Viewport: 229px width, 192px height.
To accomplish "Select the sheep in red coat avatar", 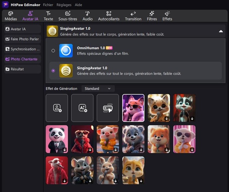I will (57, 170).
